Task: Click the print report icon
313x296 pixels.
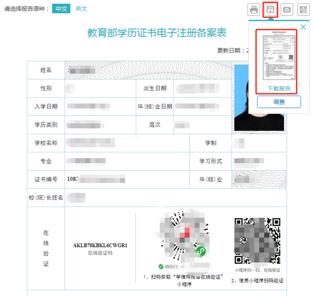Action: point(254,10)
